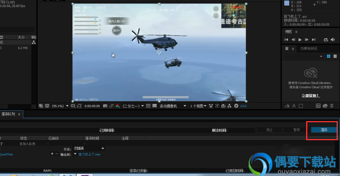Click the blue 渲染 render button

(324, 130)
